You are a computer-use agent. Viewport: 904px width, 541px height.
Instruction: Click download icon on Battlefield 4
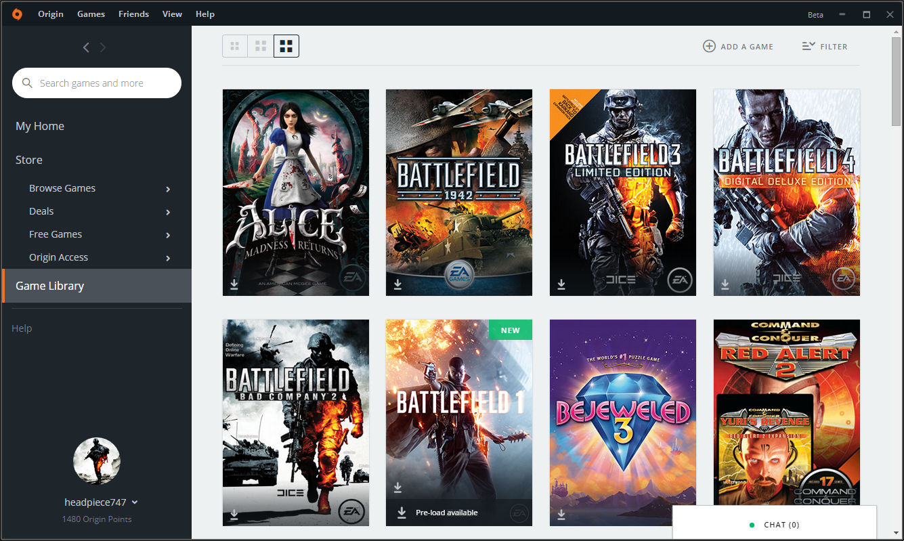725,284
